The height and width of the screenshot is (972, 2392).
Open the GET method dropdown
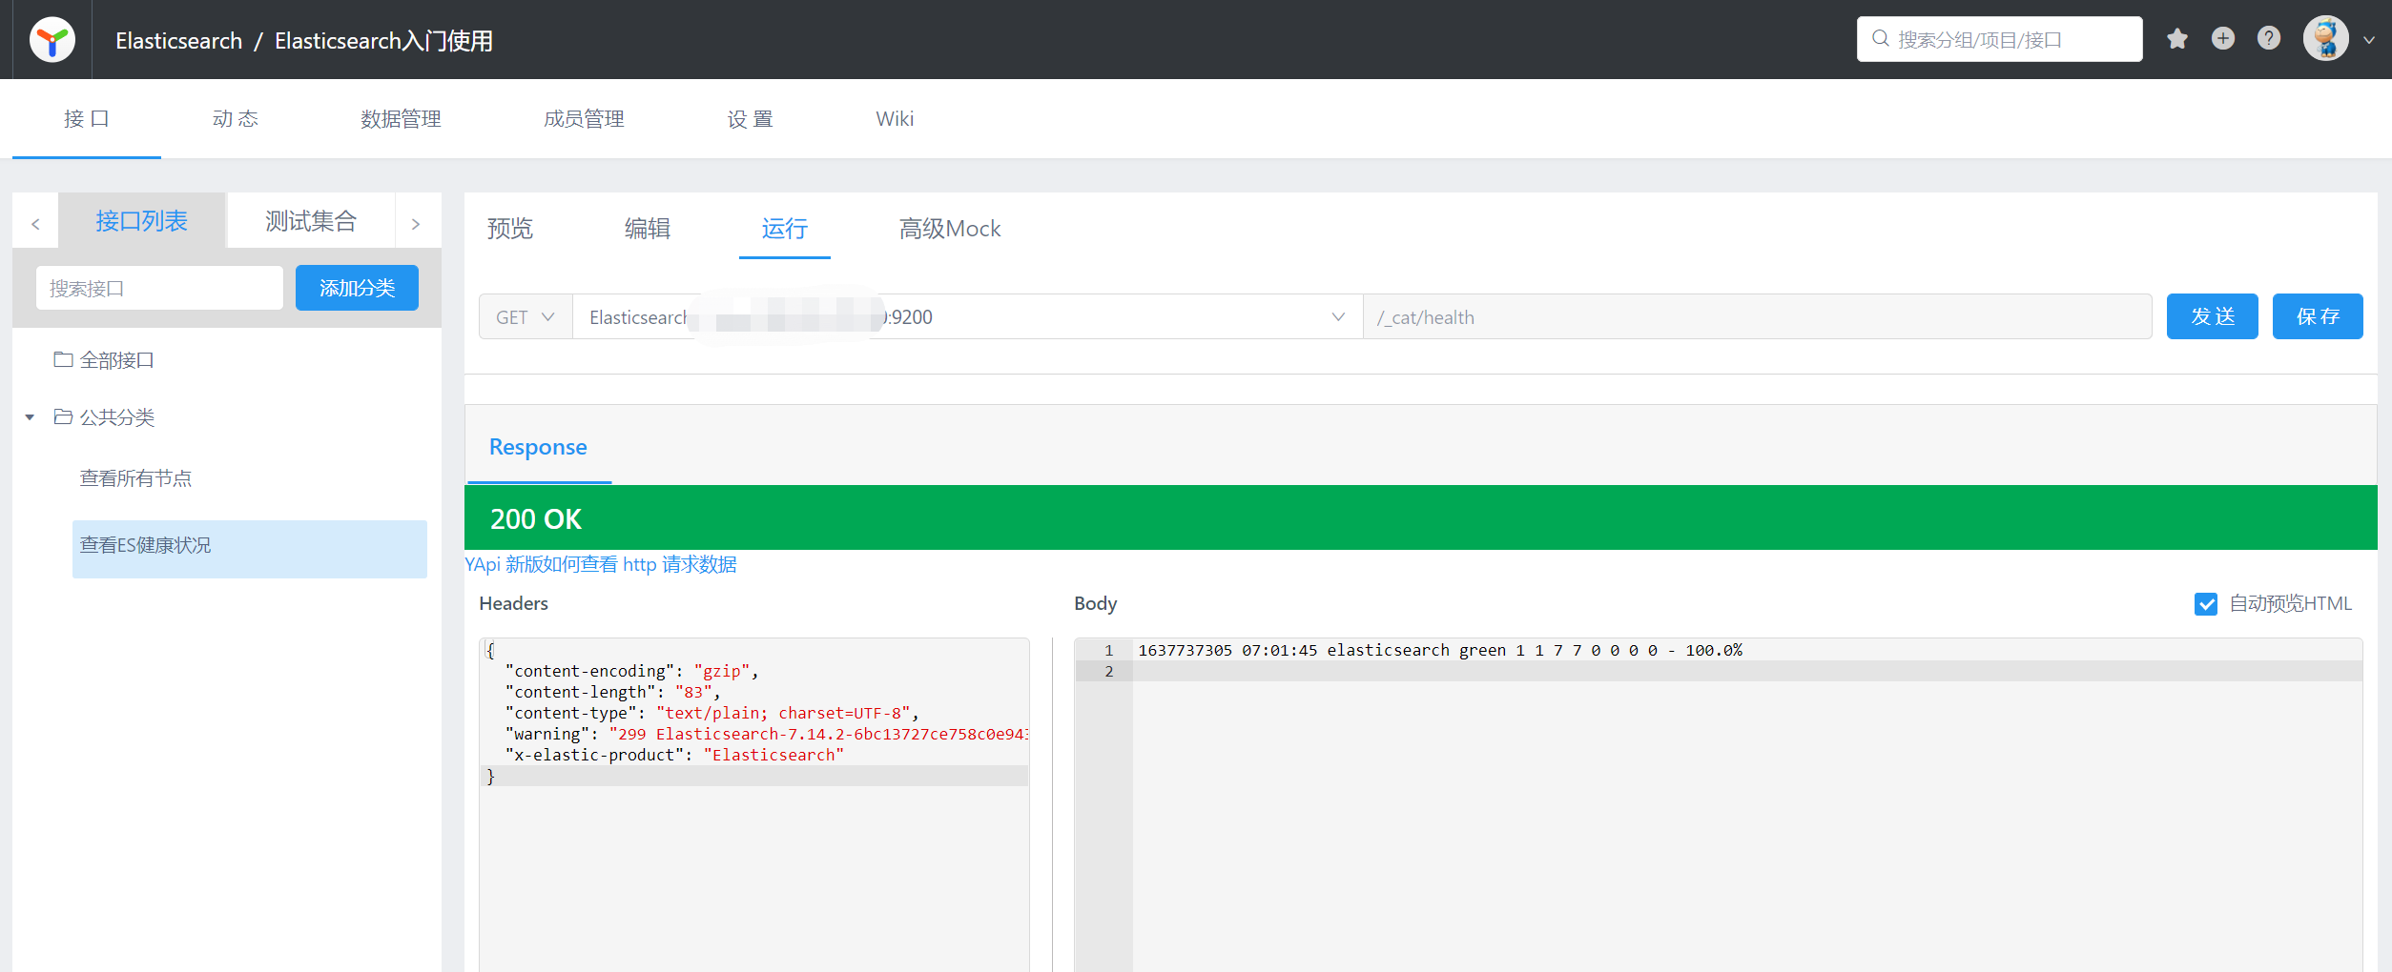(526, 317)
